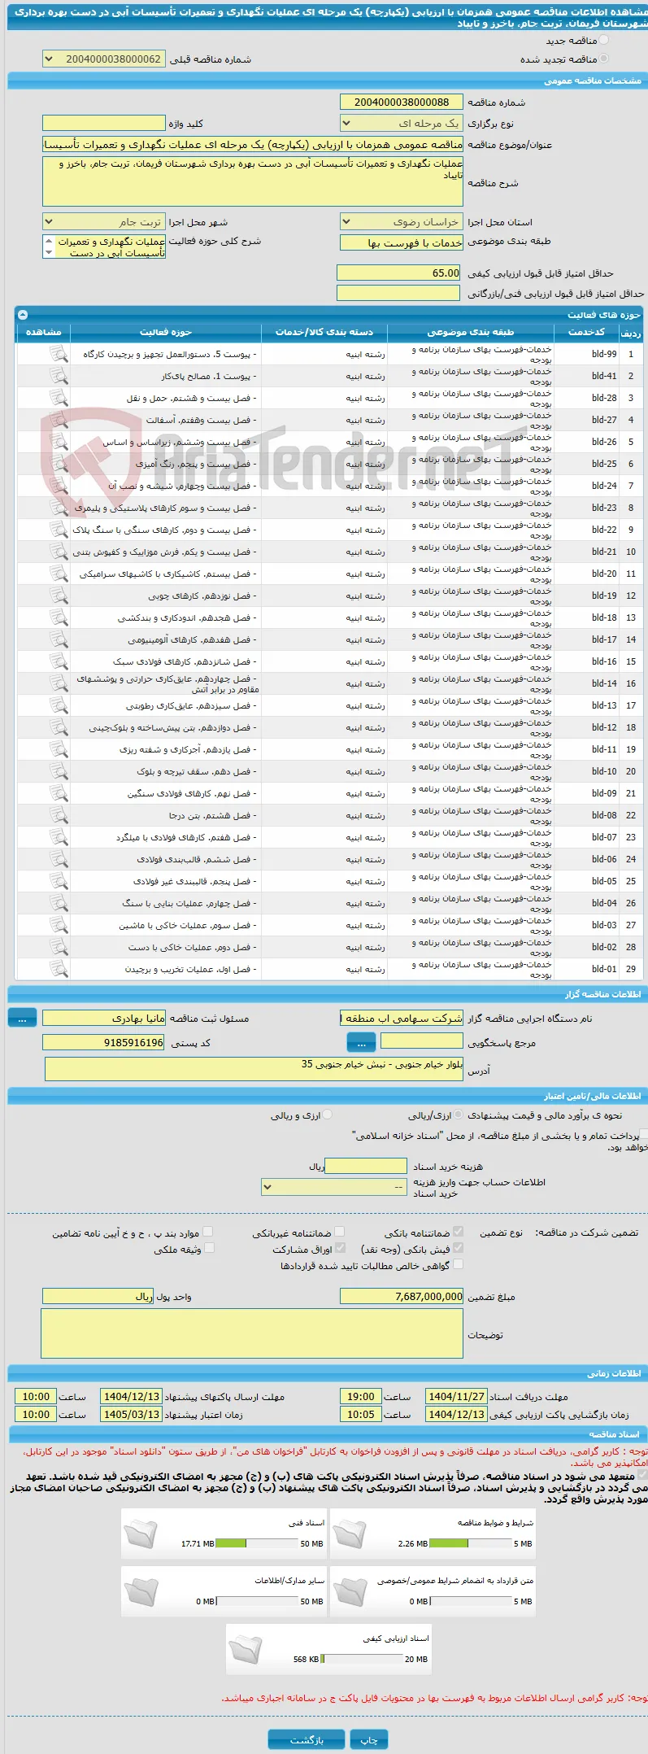The height and width of the screenshot is (1754, 648).
Task: Select the مناقصه تجدید شده radio button
Action: click(x=603, y=59)
